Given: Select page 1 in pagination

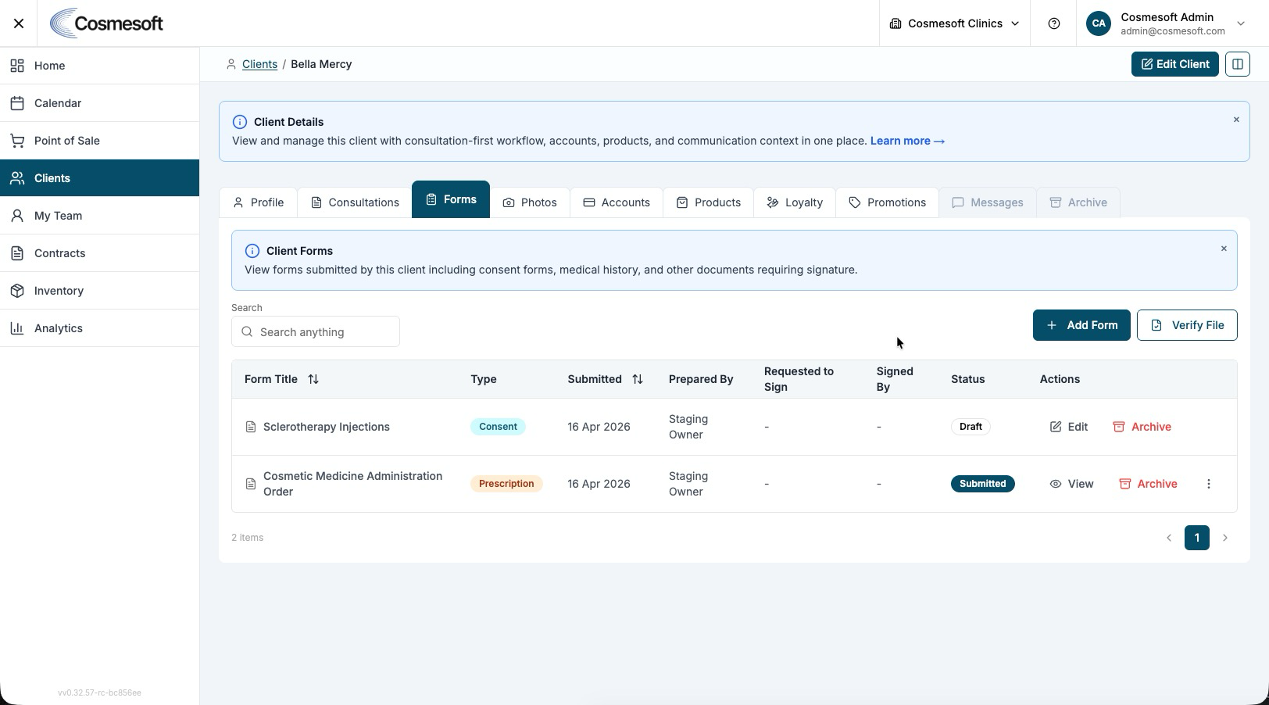Looking at the screenshot, I should pyautogui.click(x=1197, y=538).
